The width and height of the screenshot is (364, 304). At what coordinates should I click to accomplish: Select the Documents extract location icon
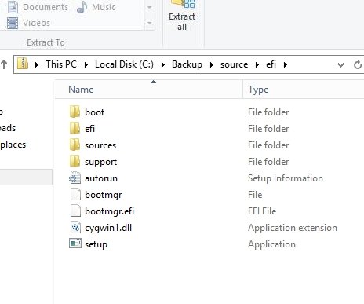point(13,7)
